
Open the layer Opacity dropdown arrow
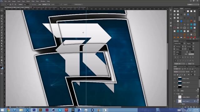195,72
